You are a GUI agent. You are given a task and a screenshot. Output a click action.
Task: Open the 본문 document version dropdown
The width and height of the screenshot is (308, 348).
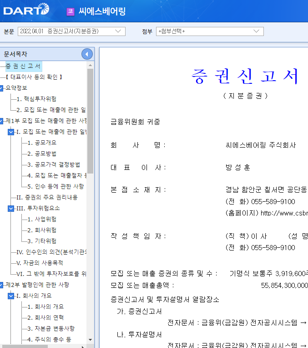(x=71, y=31)
